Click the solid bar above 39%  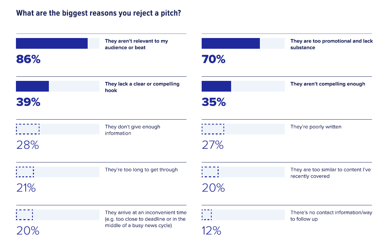pos(32,86)
